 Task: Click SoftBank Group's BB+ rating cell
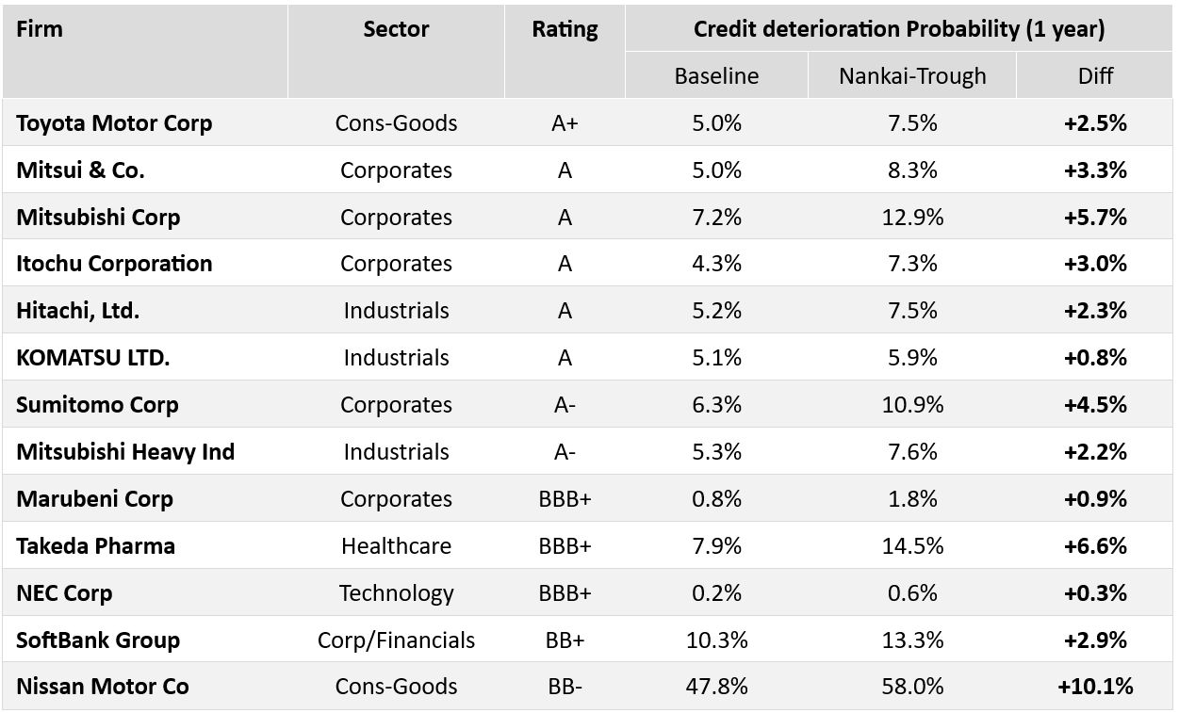(565, 640)
